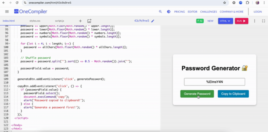Screen dimensions: 268x132
Task: Click the closing </script> tag
Action: coord(21,118)
